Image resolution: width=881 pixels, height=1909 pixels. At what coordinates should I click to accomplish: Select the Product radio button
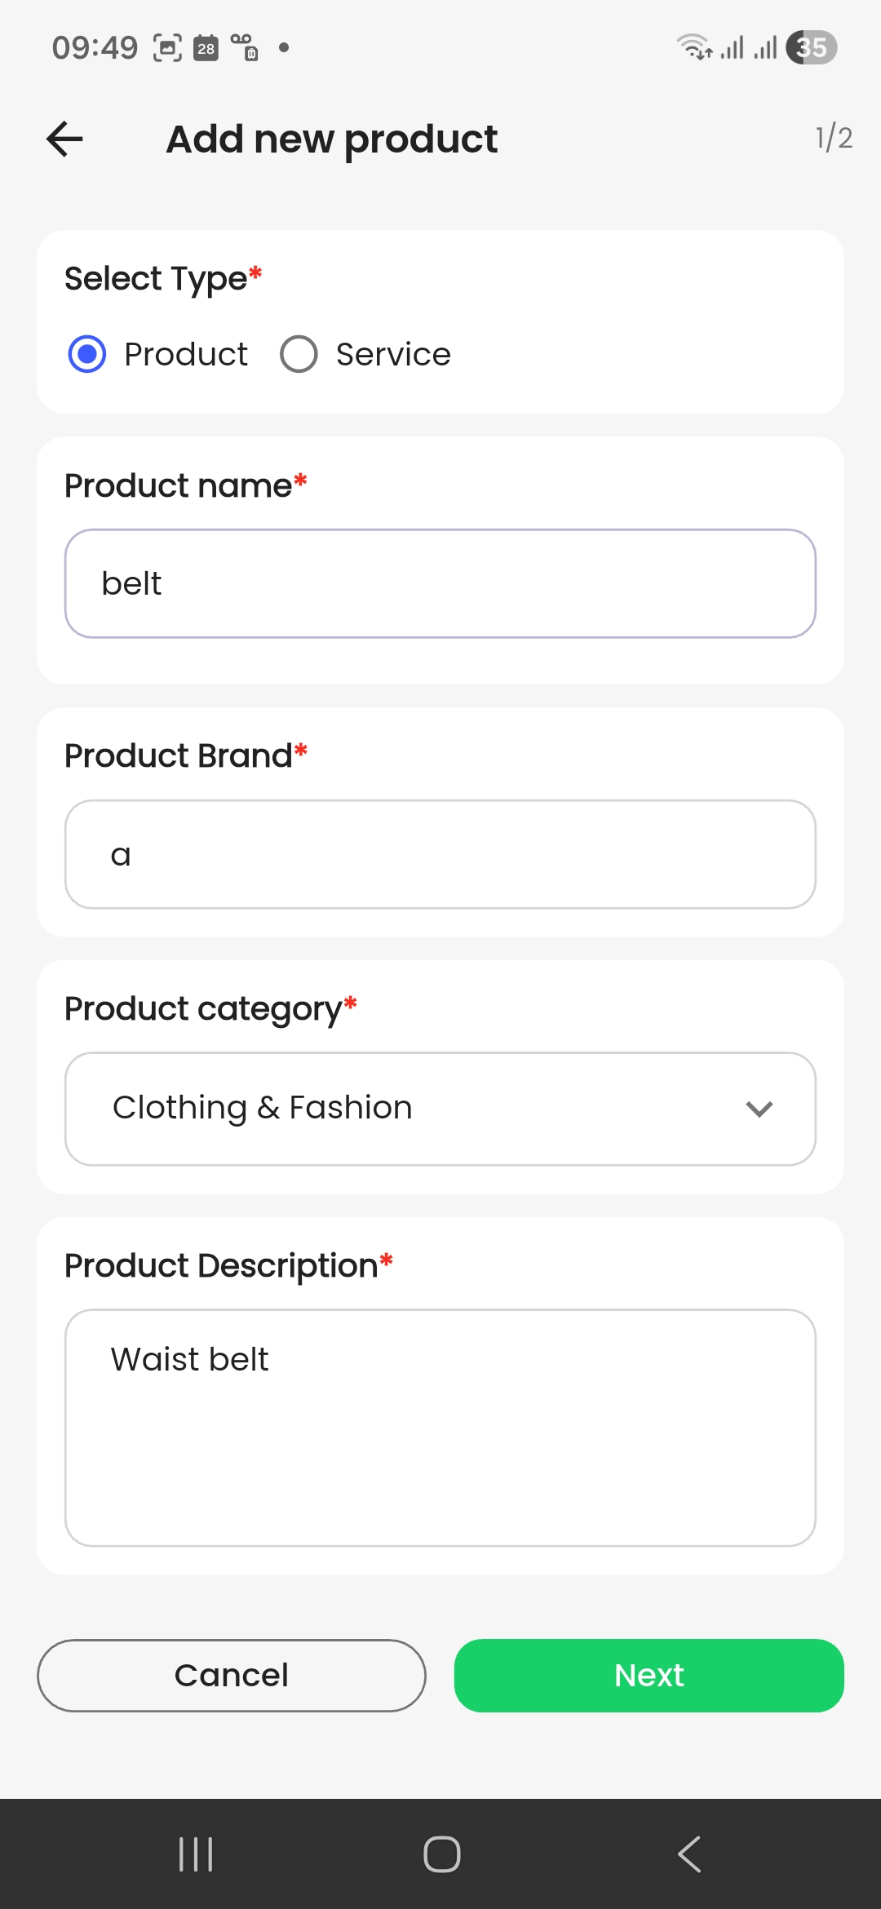pos(87,354)
